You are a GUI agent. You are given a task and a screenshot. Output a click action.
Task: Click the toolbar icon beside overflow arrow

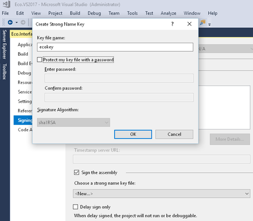tap(203, 23)
